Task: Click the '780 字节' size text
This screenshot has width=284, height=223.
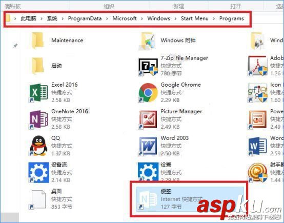Action: tap(171, 73)
